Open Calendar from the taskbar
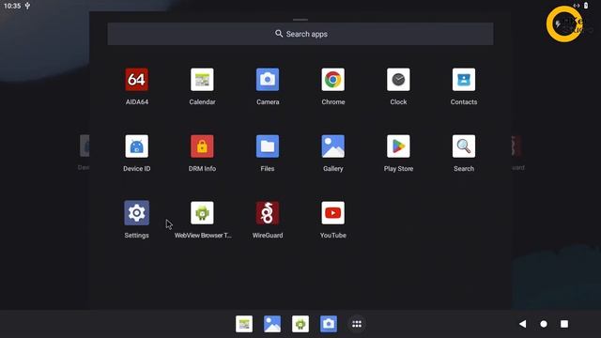The width and height of the screenshot is (601, 338). [244, 324]
